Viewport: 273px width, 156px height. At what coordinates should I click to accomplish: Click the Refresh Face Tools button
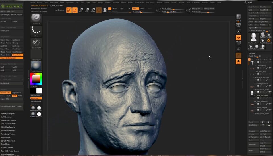coord(7,11)
